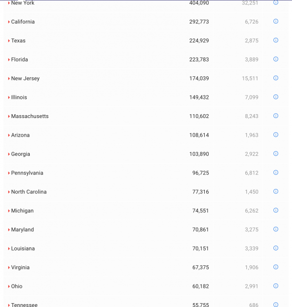
Task: Expand the Arizona row arrow
Action: 9,135
